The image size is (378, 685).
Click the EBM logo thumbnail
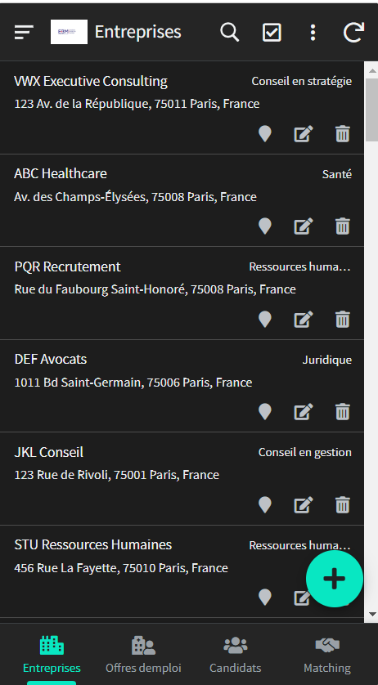click(x=69, y=32)
